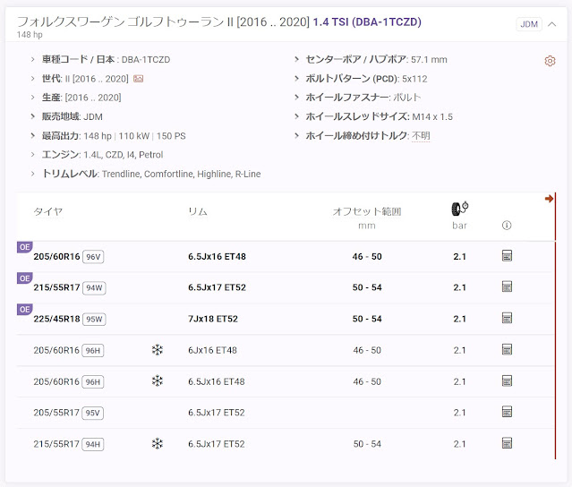This screenshot has height=487, width=572.
Task: Click the 不明 torque value link
Action: point(421,136)
